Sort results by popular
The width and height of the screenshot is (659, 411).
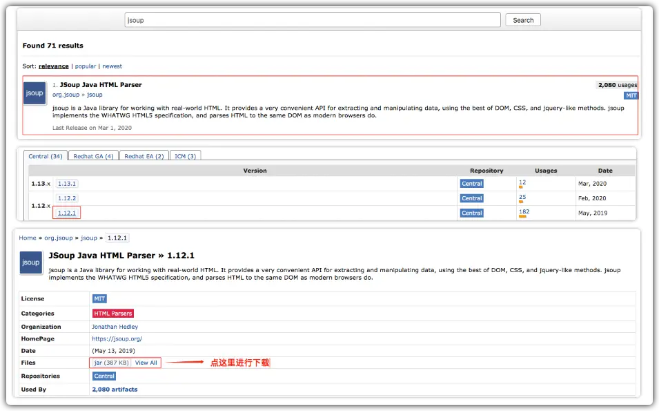pyautogui.click(x=86, y=66)
